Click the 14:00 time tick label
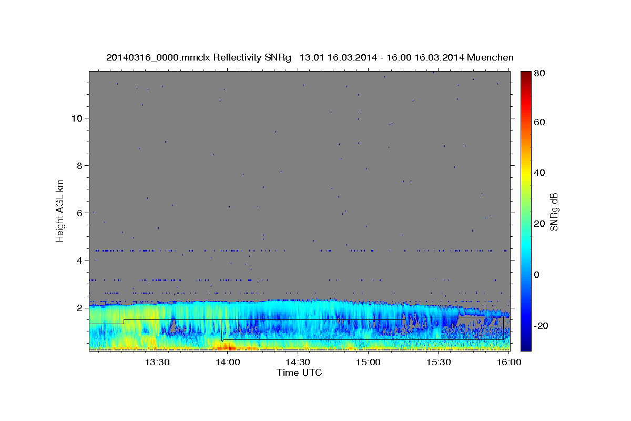631x421 pixels. point(228,363)
